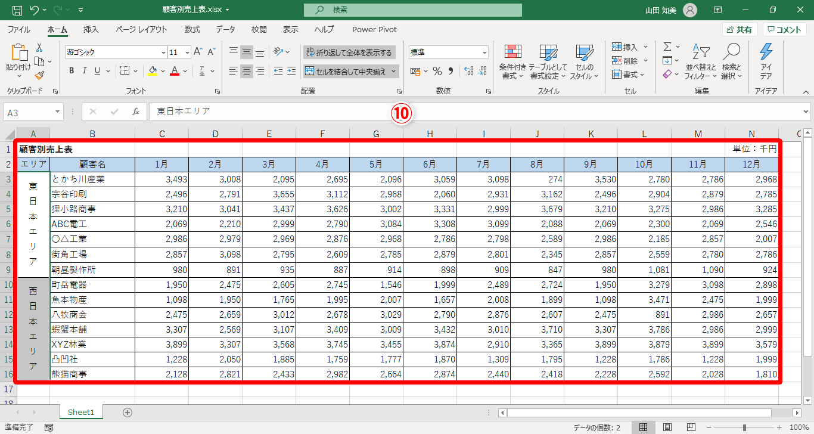Click the zoom slider in the status bar
Screen dimensions: 814x434
(744, 427)
